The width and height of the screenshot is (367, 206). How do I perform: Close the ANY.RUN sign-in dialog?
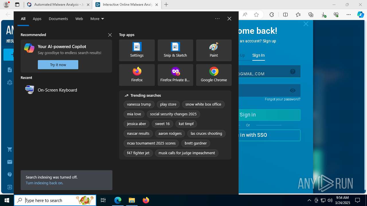pos(306,24)
